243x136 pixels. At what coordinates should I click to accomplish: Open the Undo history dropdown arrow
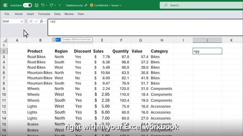(x=46, y=5)
